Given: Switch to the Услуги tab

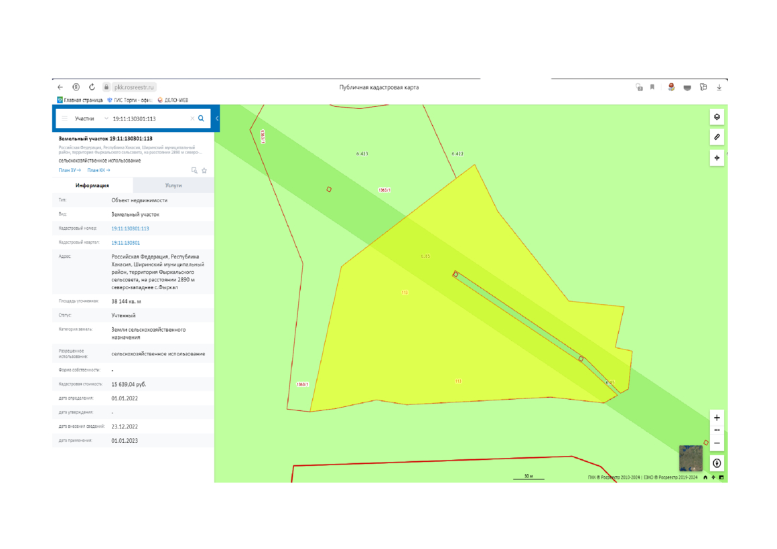Looking at the screenshot, I should pos(173,185).
